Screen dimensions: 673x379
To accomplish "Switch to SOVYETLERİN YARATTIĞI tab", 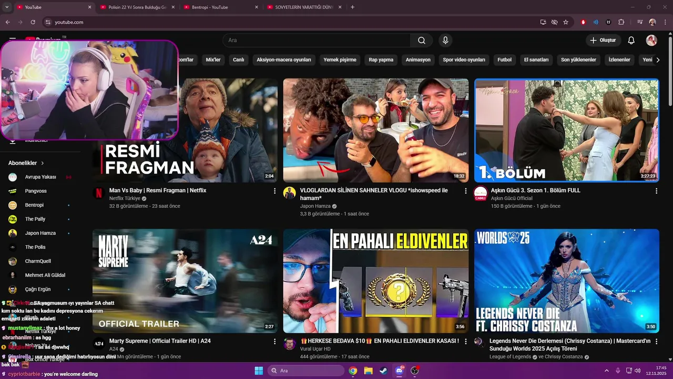I will [x=304, y=7].
